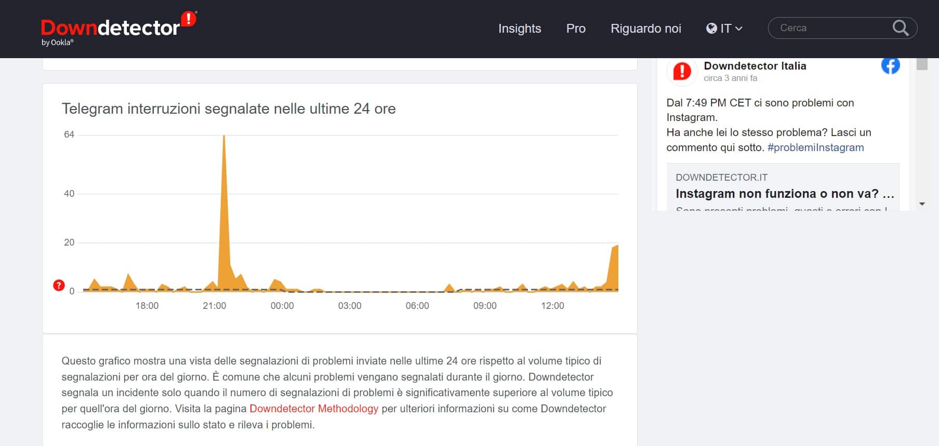The height and width of the screenshot is (446, 939).
Task: Click the latest rising spike at chart's right edge
Action: pyautogui.click(x=615, y=267)
